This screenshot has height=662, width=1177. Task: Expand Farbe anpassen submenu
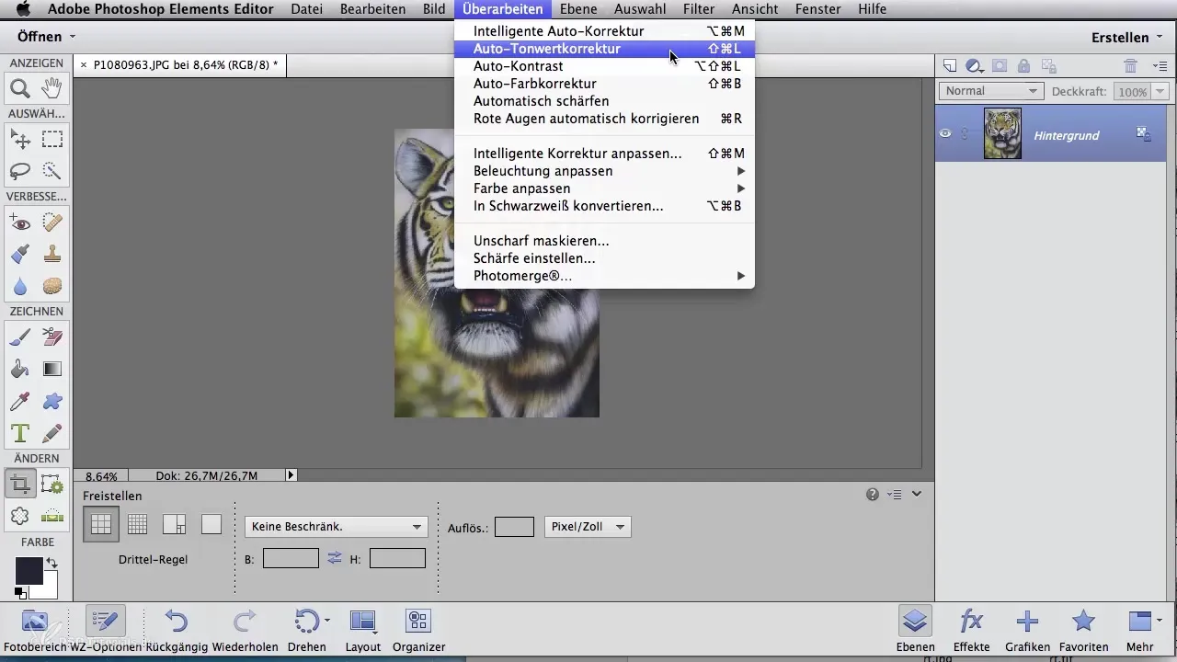[x=604, y=188]
